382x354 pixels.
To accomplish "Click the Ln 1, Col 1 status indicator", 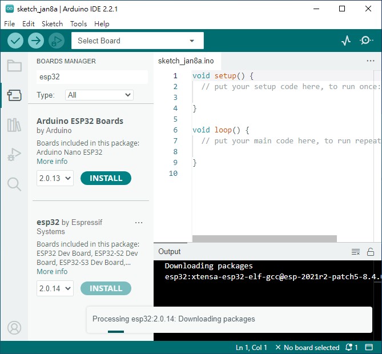I will pyautogui.click(x=251, y=347).
